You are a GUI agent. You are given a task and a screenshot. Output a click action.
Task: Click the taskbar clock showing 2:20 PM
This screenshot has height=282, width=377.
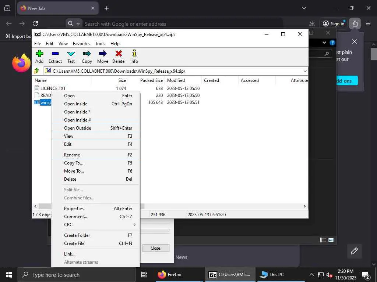[x=345, y=275]
